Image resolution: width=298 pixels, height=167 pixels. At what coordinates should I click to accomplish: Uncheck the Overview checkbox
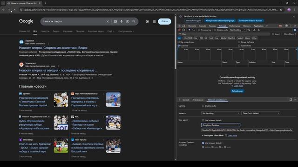click(178, 45)
